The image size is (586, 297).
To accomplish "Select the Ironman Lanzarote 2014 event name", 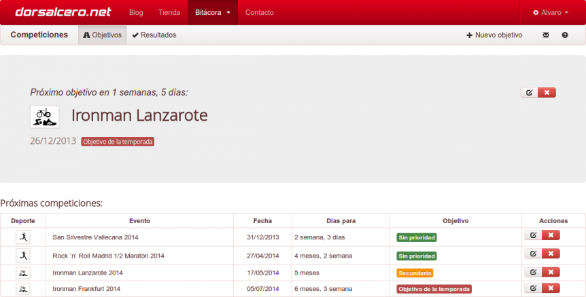I will click(88, 273).
